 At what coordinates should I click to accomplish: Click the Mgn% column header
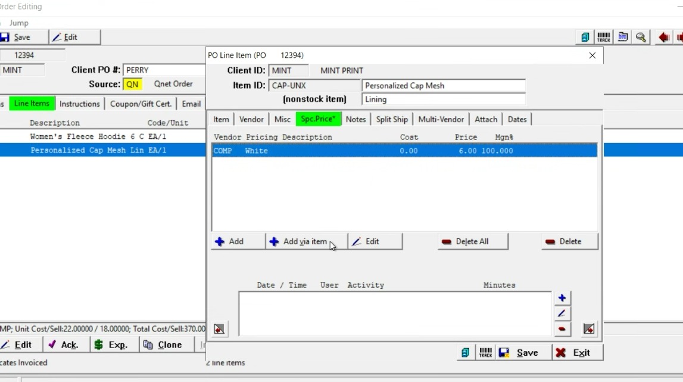[504, 137]
